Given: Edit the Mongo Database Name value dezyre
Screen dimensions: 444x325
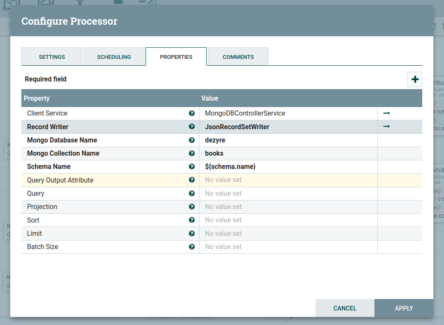Looking at the screenshot, I should click(x=288, y=140).
